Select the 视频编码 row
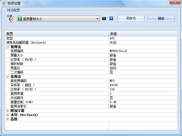Image resolution: width=182 pixels, height=136 pixels. point(91,51)
